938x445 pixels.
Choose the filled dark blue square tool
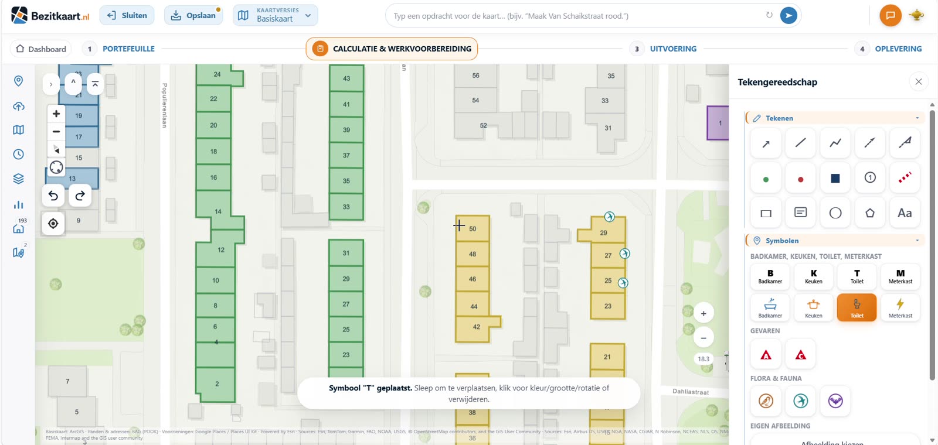click(835, 179)
